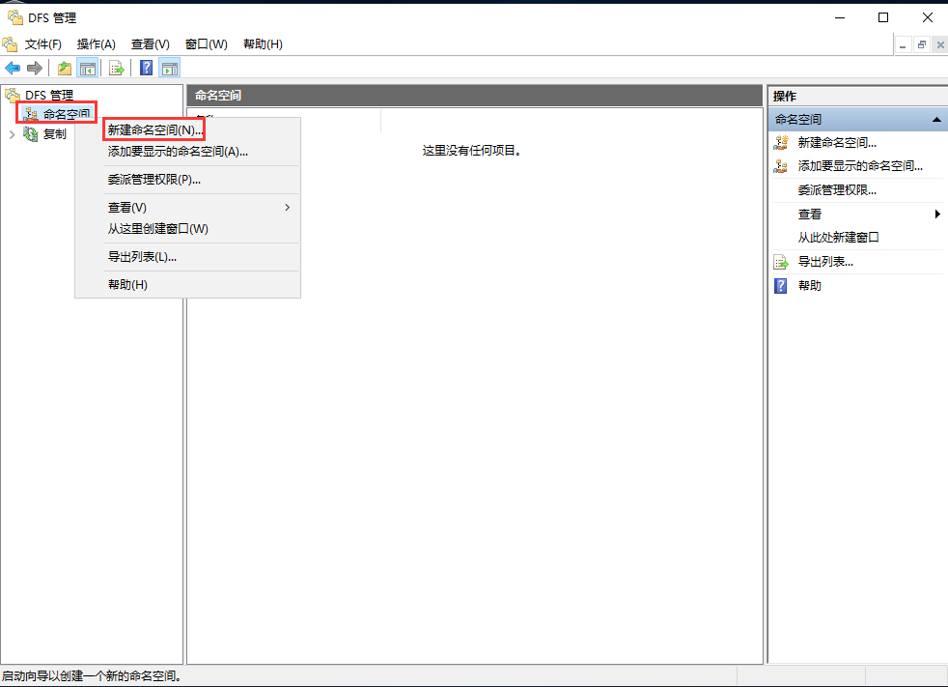948x687 pixels.
Task: Click the 复制 replication tree icon
Action: 31,133
